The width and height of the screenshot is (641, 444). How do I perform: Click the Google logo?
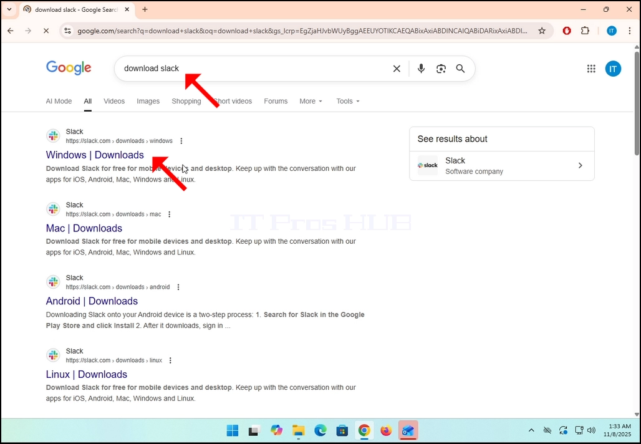pos(69,68)
